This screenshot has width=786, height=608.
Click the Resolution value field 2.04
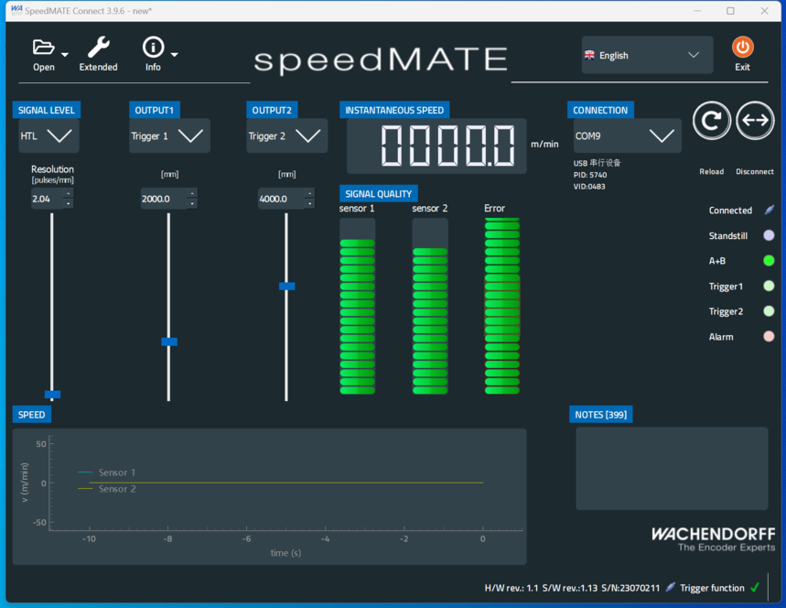point(47,199)
